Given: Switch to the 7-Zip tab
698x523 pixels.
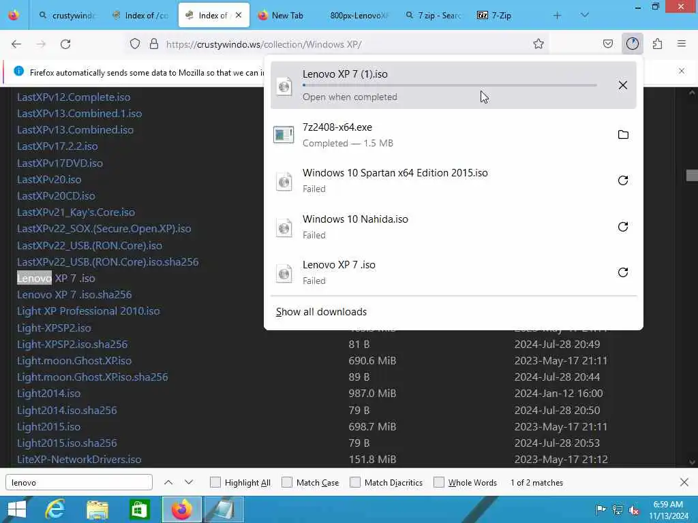Looking at the screenshot, I should pos(506,16).
